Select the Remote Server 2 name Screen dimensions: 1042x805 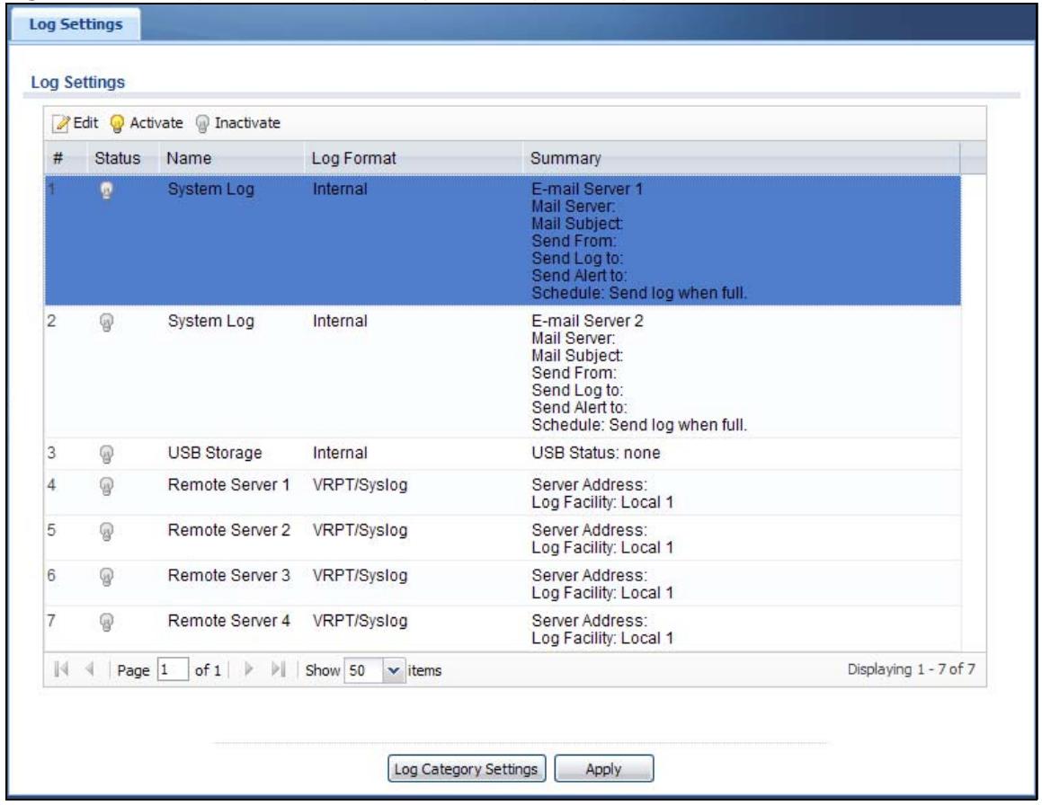point(228,530)
